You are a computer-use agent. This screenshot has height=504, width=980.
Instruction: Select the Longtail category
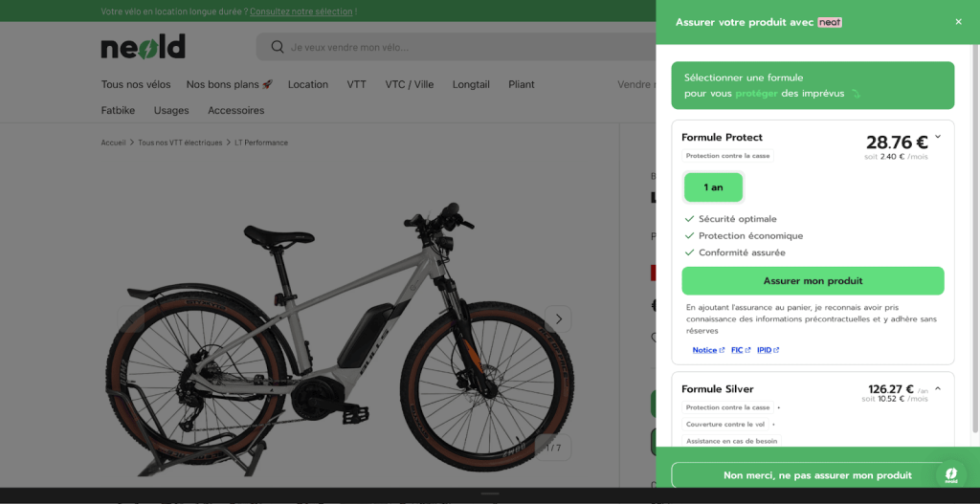[x=471, y=84]
